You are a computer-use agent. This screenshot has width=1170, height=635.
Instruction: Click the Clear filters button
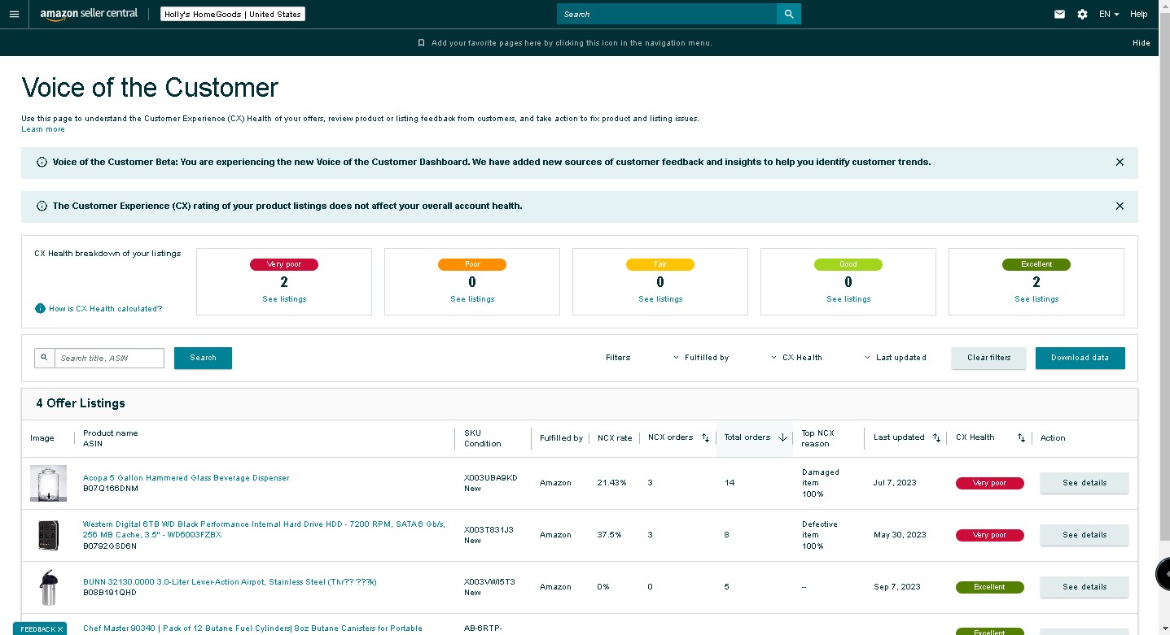tap(988, 358)
